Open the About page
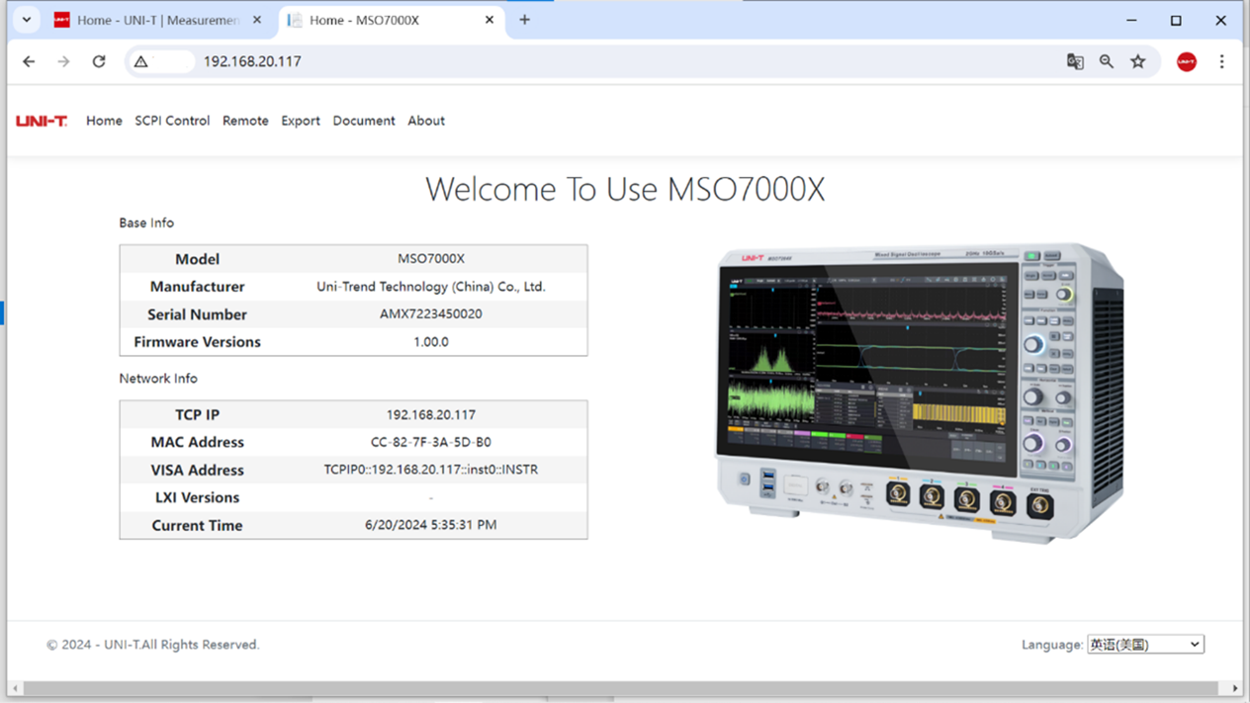Image resolution: width=1250 pixels, height=703 pixels. [426, 121]
